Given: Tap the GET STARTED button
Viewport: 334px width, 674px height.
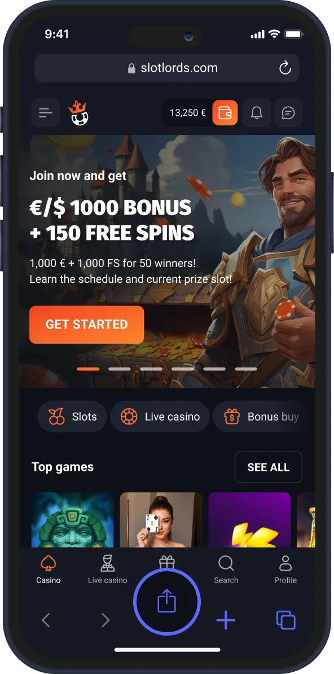Looking at the screenshot, I should point(86,325).
